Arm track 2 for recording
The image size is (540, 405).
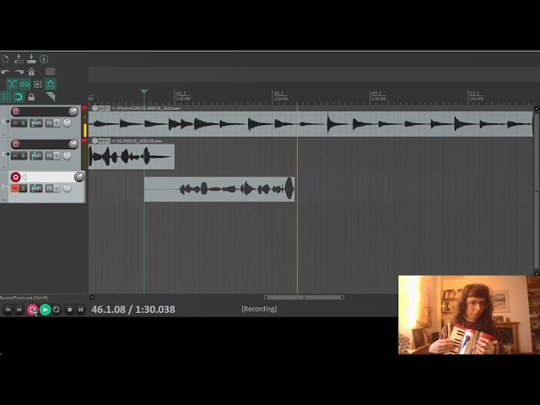[x=15, y=144]
